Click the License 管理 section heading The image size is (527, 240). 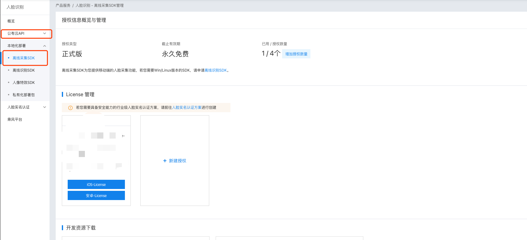pyautogui.click(x=80, y=94)
